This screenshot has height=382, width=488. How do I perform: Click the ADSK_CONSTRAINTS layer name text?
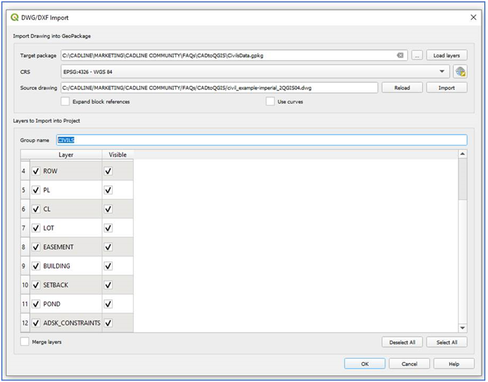72,323
